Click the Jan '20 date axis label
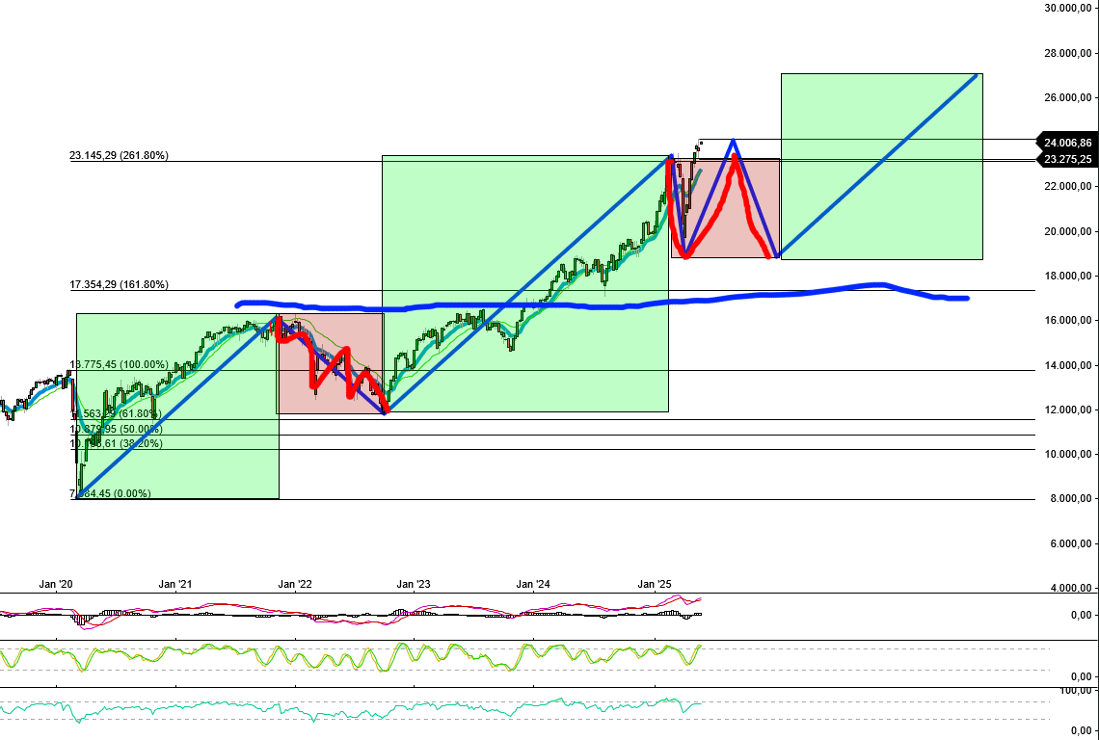This screenshot has width=1099, height=740. (55, 584)
